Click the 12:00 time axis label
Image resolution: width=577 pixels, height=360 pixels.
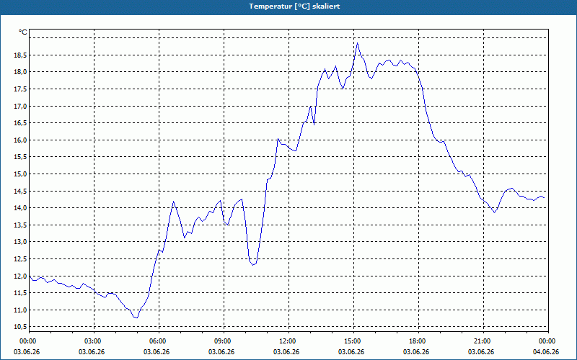pyautogui.click(x=289, y=341)
